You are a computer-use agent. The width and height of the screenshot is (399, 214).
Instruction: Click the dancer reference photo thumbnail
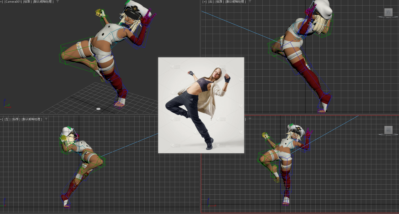click(201, 105)
